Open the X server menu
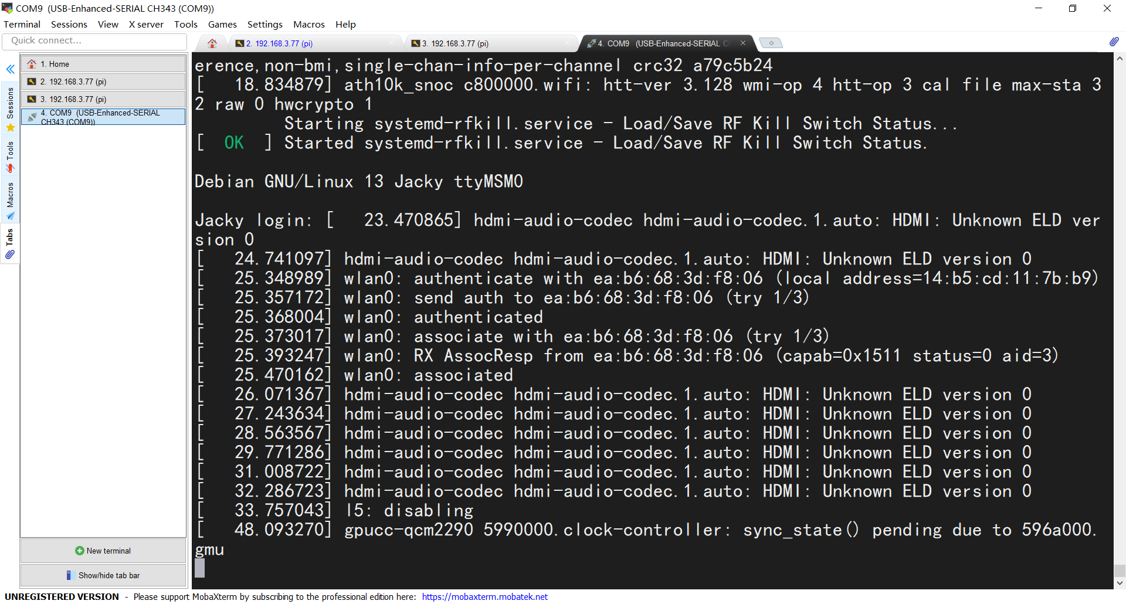Image resolution: width=1126 pixels, height=604 pixels. click(146, 24)
